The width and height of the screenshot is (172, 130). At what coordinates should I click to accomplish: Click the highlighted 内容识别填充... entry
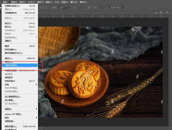[x=20, y=65]
